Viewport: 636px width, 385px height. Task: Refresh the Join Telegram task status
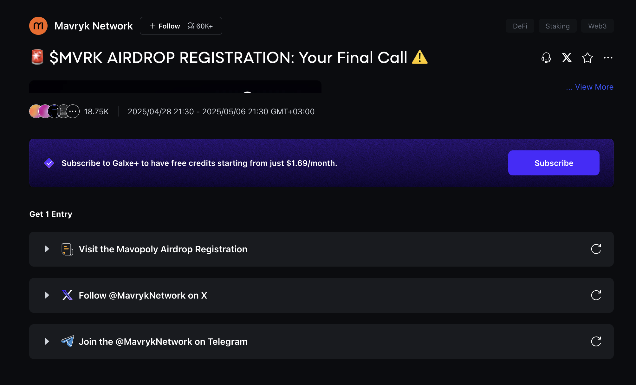[x=596, y=342]
